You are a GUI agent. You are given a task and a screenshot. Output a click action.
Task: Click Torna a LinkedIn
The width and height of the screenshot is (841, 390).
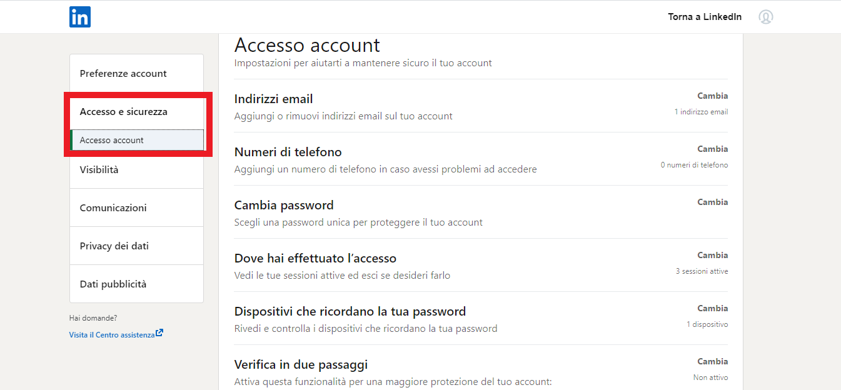tap(705, 17)
